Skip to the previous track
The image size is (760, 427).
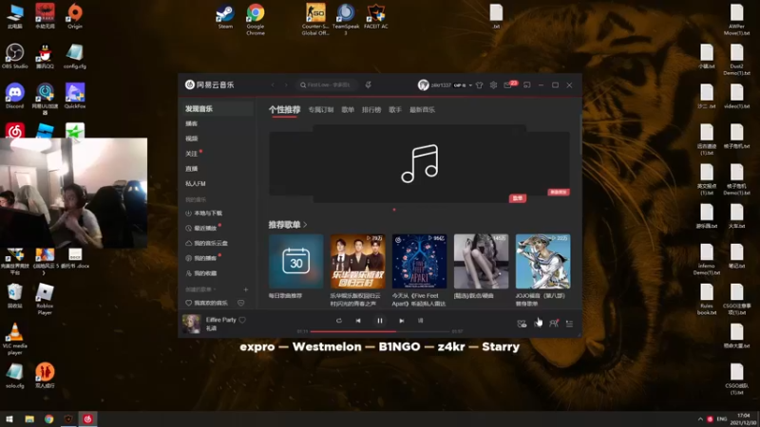(x=358, y=321)
